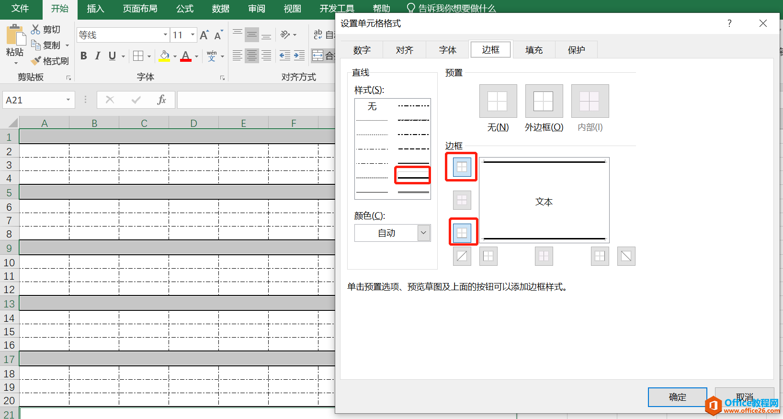Viewport: 783px width, 419px height.
Task: Choose the thick solid line style
Action: click(x=413, y=178)
